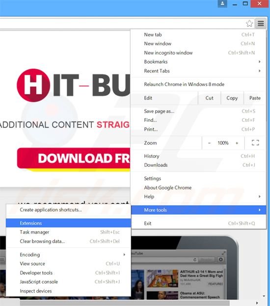Select About Google Chrome
270x306 pixels.
(199, 188)
